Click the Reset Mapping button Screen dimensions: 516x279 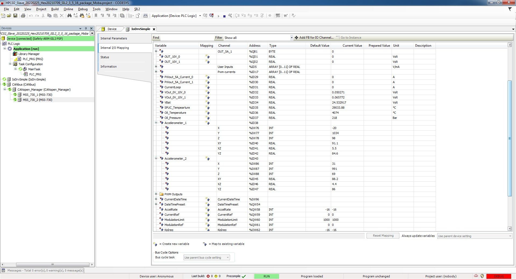coord(383,236)
